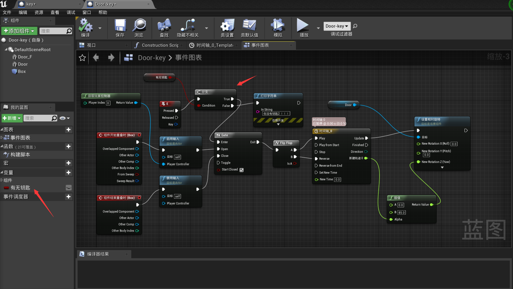Open Class Settings (类设置) icon
The height and width of the screenshot is (289, 513).
tap(227, 26)
